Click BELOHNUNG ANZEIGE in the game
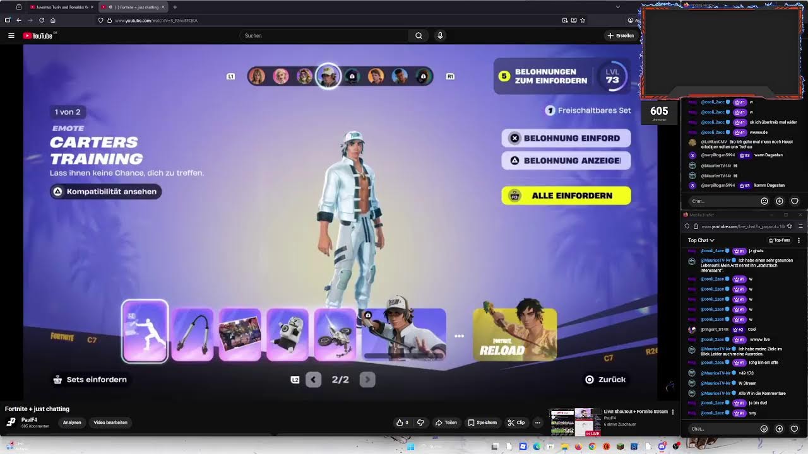Image resolution: width=808 pixels, height=454 pixels. coord(566,161)
